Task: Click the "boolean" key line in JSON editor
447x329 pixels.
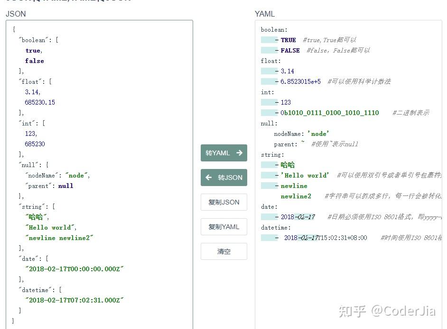Action: [38, 40]
